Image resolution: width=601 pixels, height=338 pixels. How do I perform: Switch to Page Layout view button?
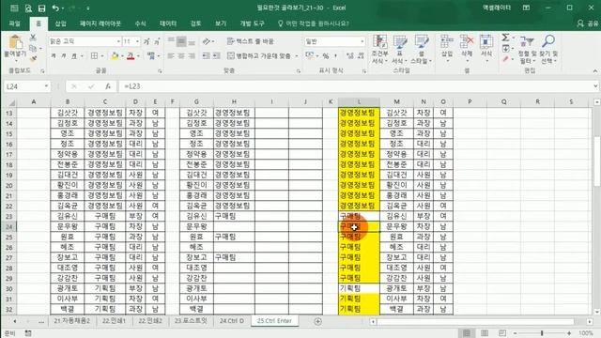[485, 333]
